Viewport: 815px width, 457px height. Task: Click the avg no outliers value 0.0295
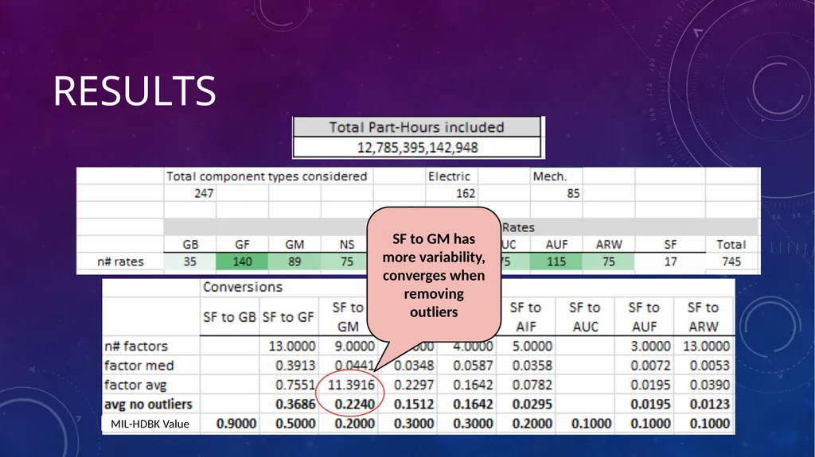[532, 405]
